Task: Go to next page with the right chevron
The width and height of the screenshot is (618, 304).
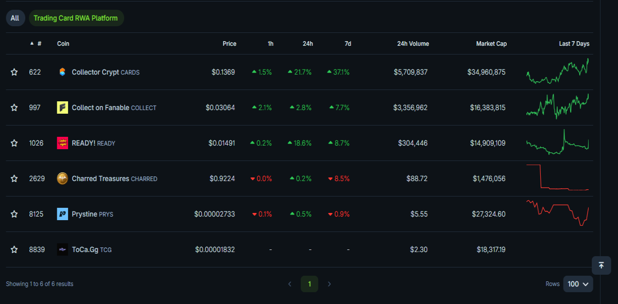Action: point(330,284)
